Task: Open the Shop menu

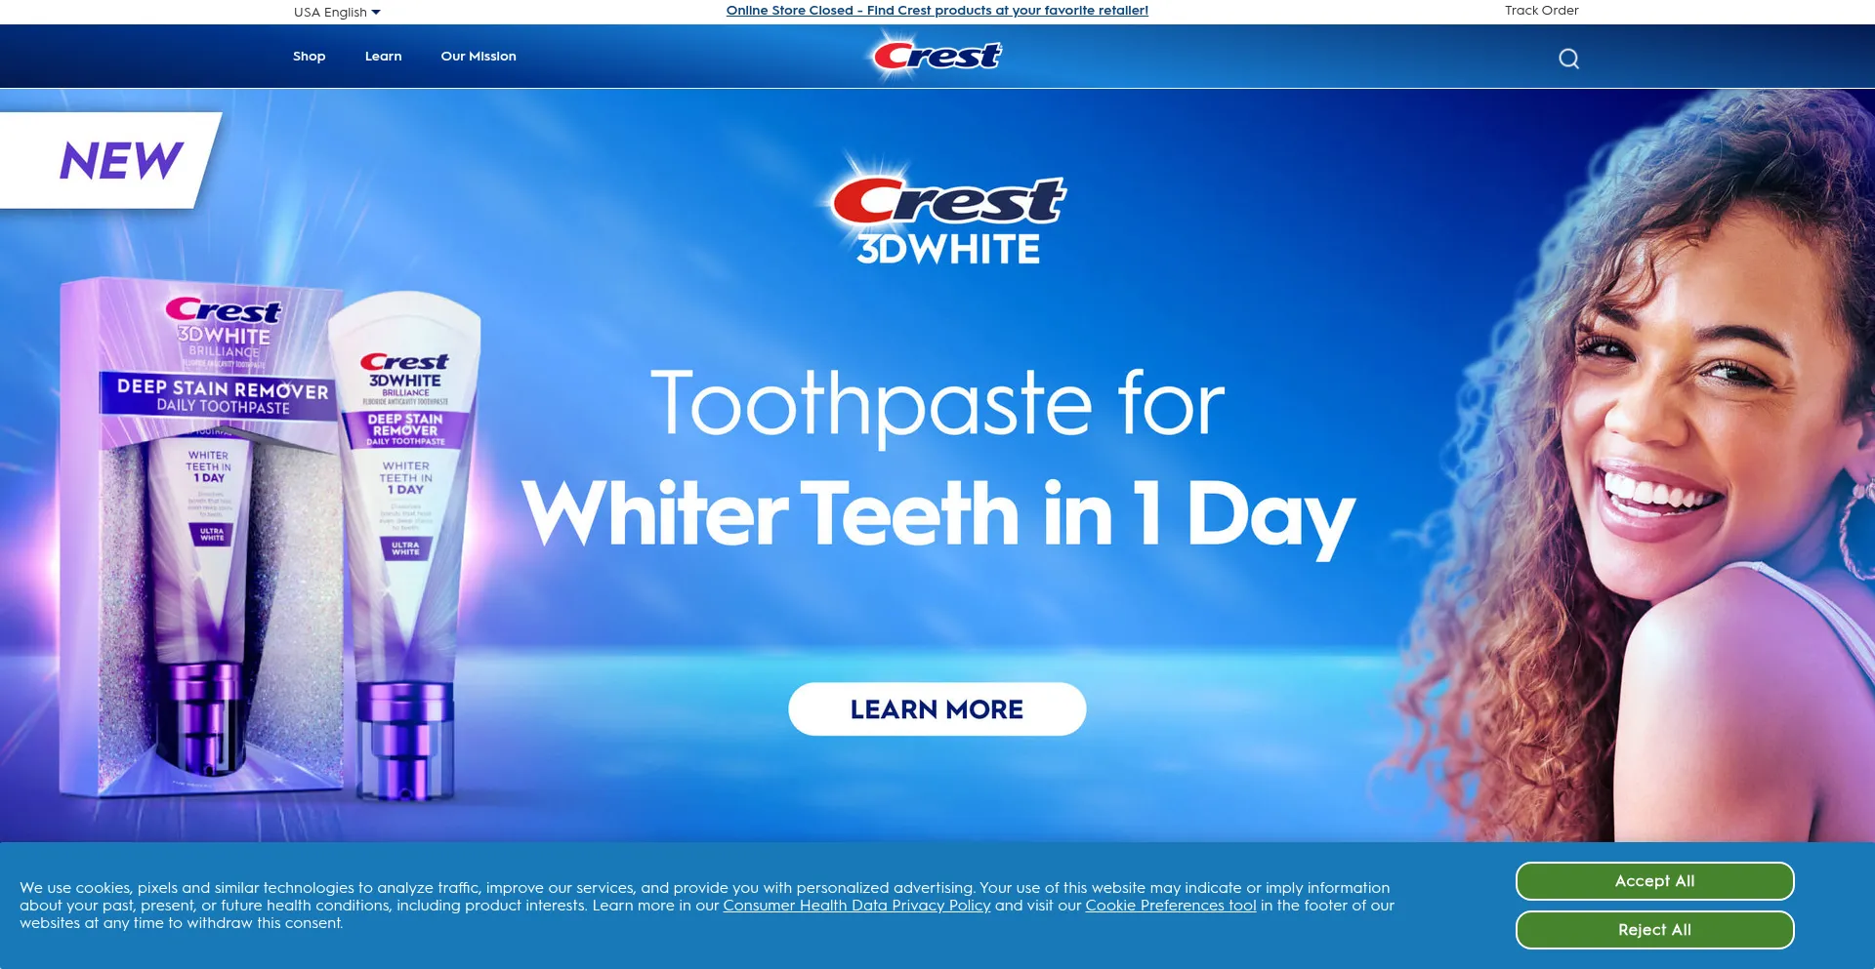Action: coord(309,57)
